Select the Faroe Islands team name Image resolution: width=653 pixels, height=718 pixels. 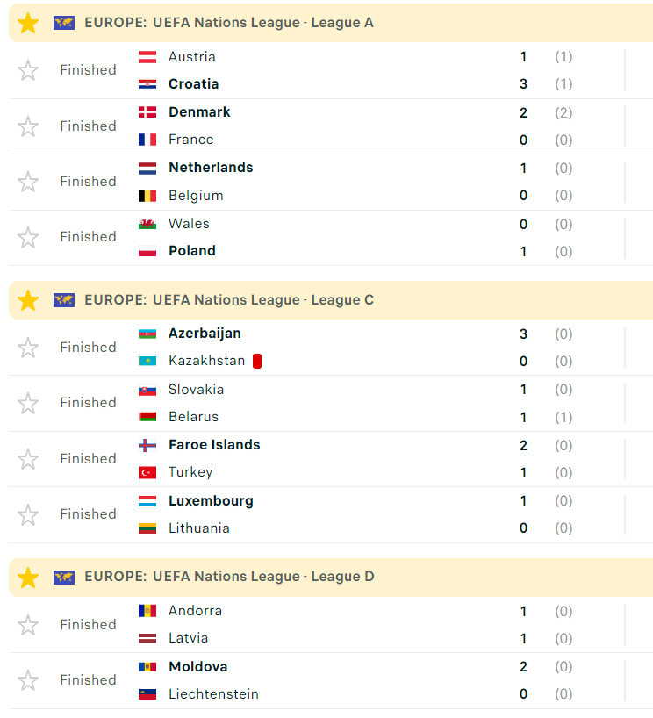pos(214,445)
